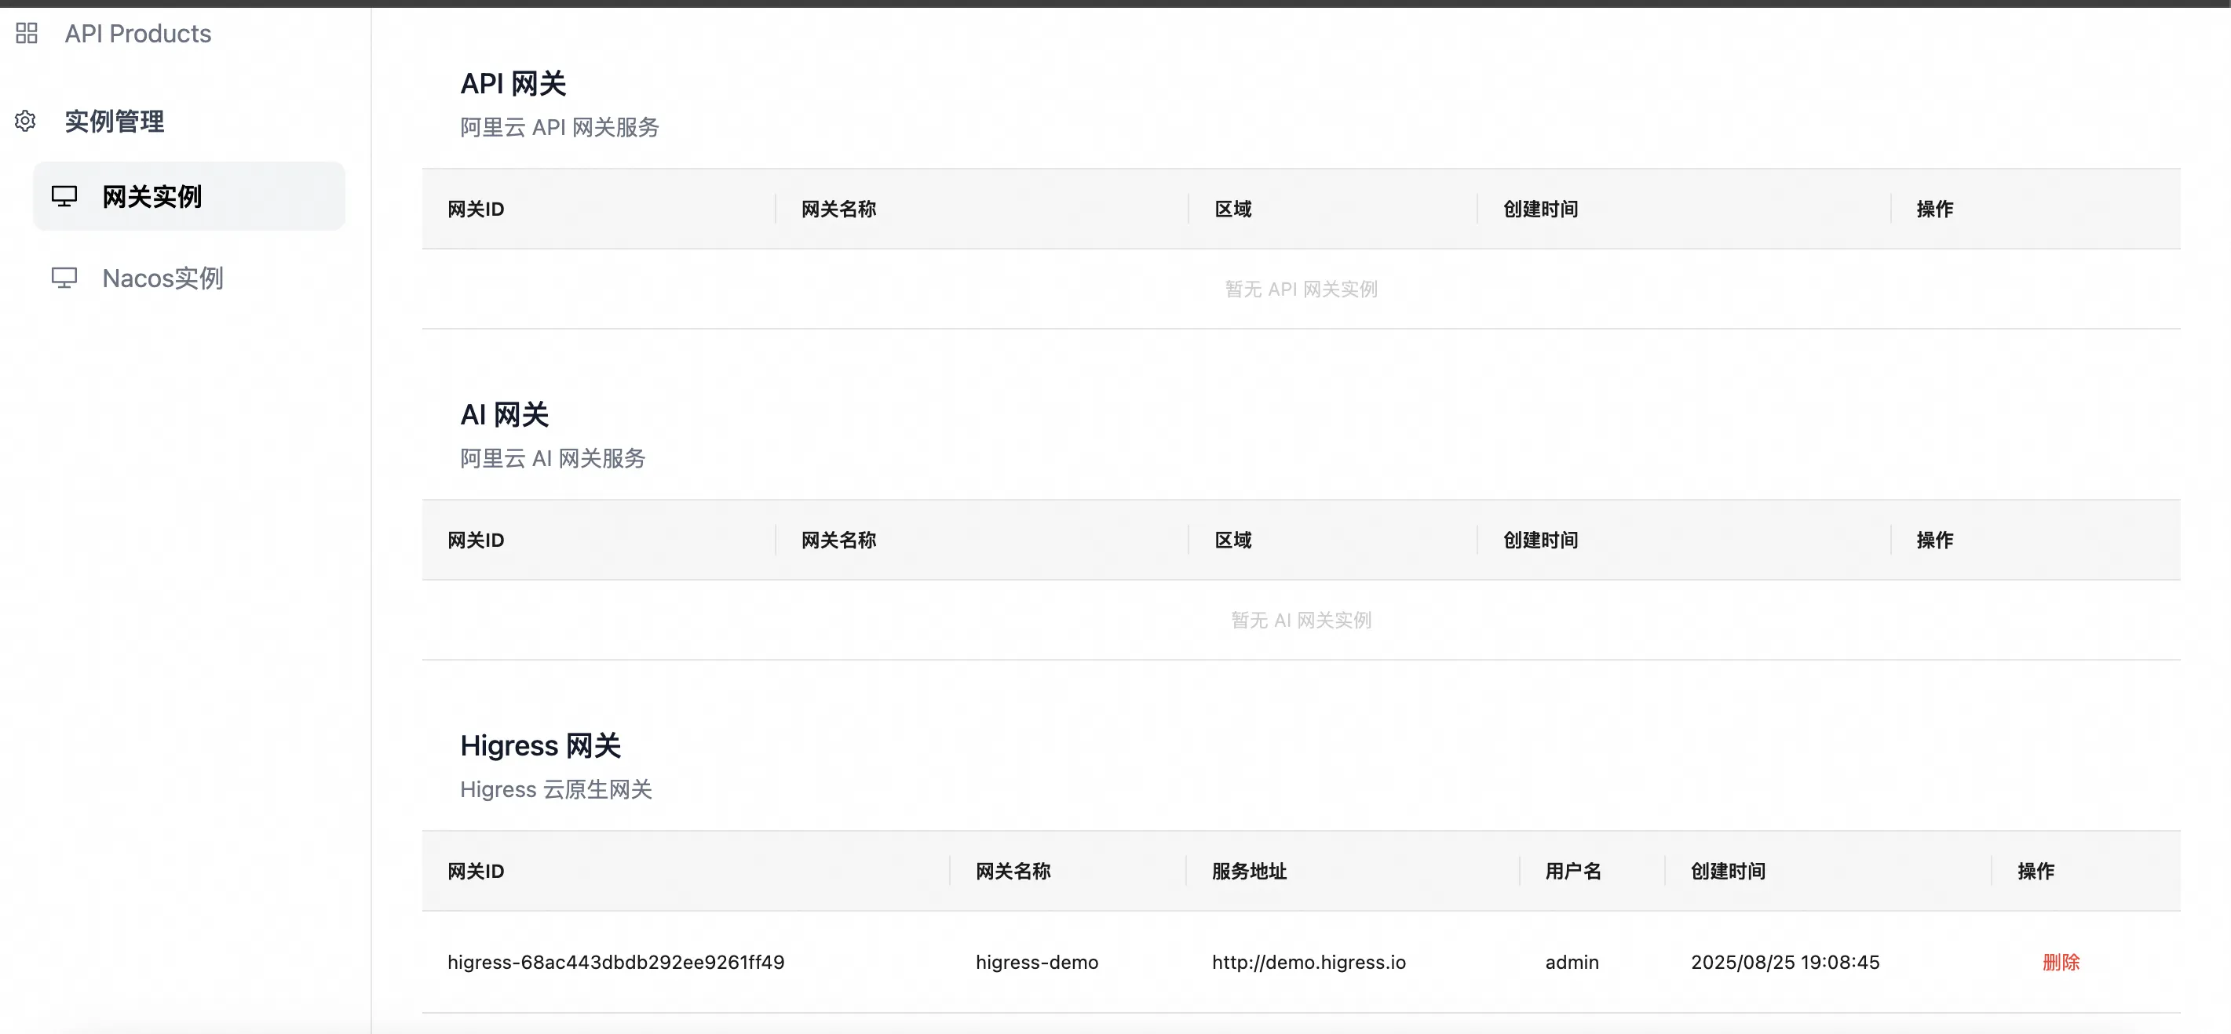
Task: Click the 2025/08/25 19:08:45 creation time cell
Action: point(1785,962)
